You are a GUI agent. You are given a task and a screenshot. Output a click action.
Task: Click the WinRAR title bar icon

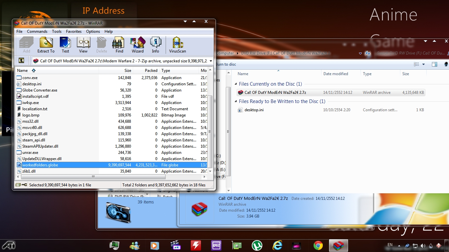point(17,23)
